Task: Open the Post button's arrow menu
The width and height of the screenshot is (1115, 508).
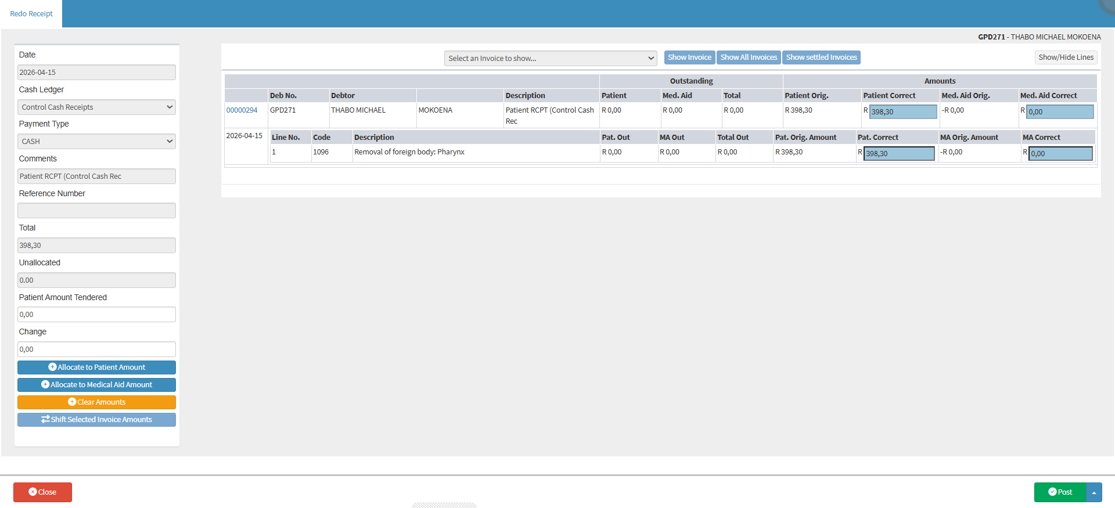Action: tap(1094, 492)
